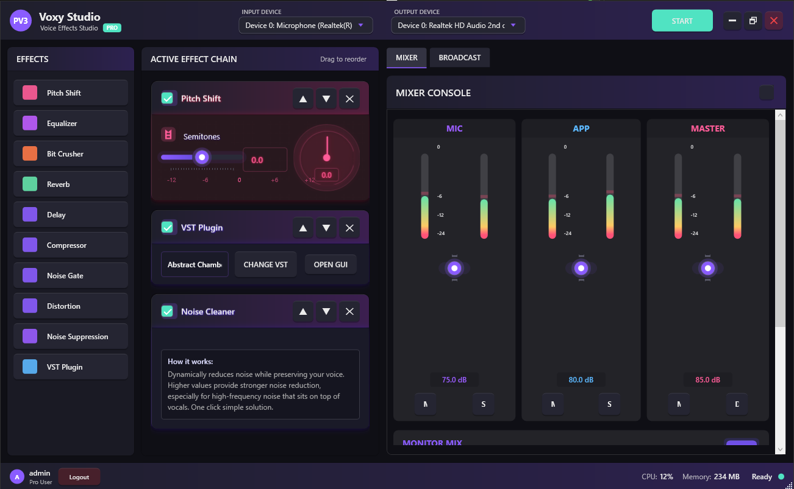Select the orange Bit Crusher effect icon

tap(30, 153)
